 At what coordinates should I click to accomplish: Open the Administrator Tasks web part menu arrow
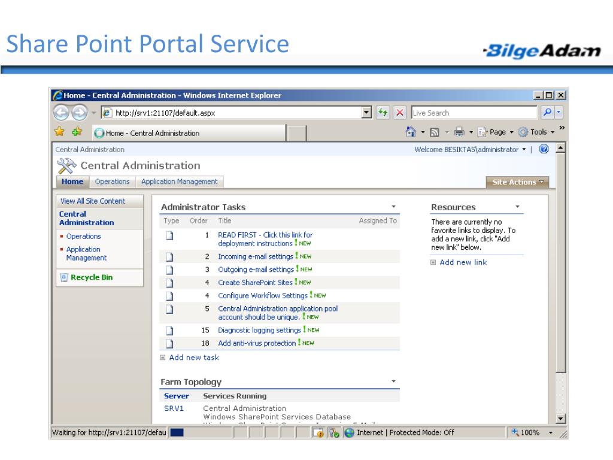click(394, 207)
